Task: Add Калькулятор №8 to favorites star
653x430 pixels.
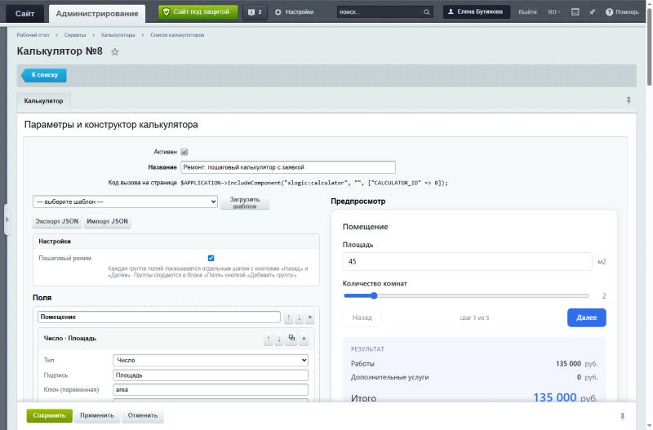Action: coord(115,52)
